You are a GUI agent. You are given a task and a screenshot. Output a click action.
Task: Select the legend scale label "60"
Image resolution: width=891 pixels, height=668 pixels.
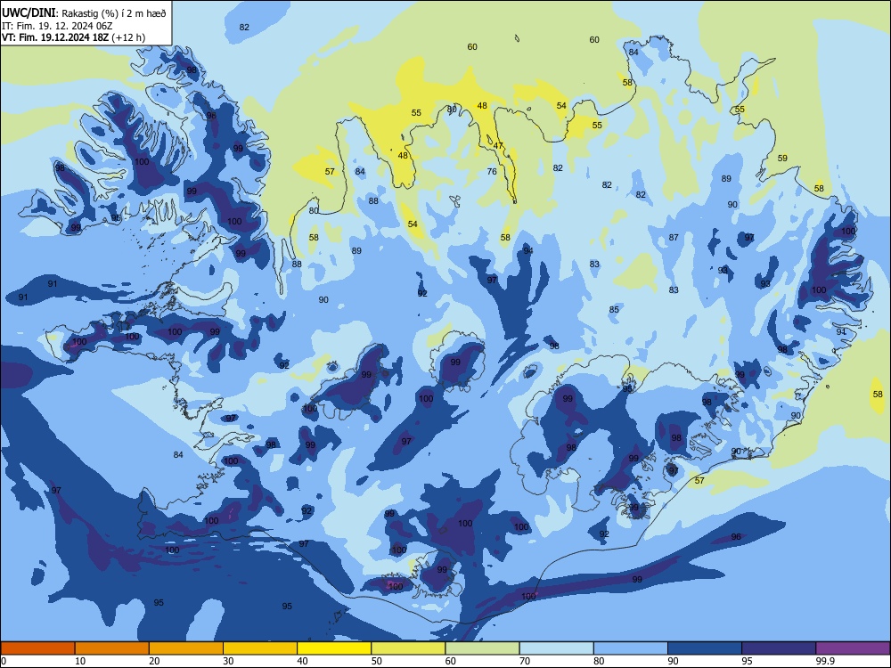[x=451, y=661]
